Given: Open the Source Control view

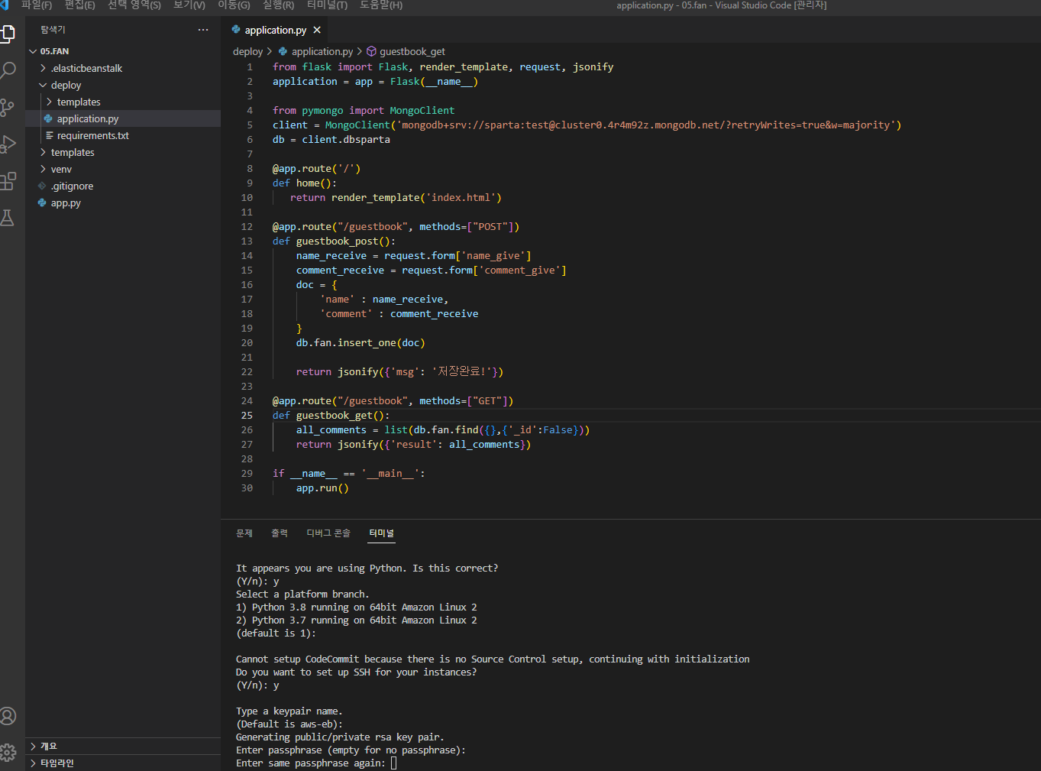Looking at the screenshot, I should (x=8, y=108).
